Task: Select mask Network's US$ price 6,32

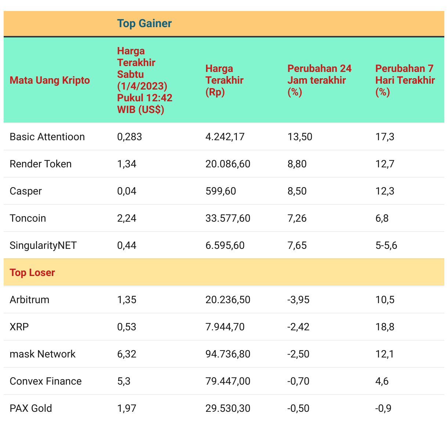Action: (x=127, y=354)
